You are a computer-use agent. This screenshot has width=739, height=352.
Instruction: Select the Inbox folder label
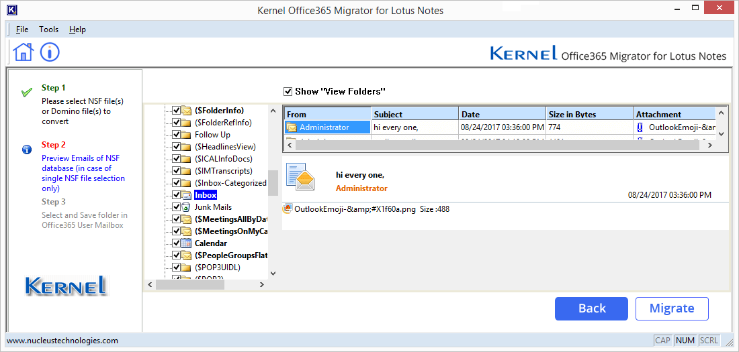[206, 195]
